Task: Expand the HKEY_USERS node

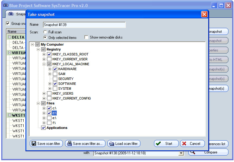Action: [x=44, y=93]
